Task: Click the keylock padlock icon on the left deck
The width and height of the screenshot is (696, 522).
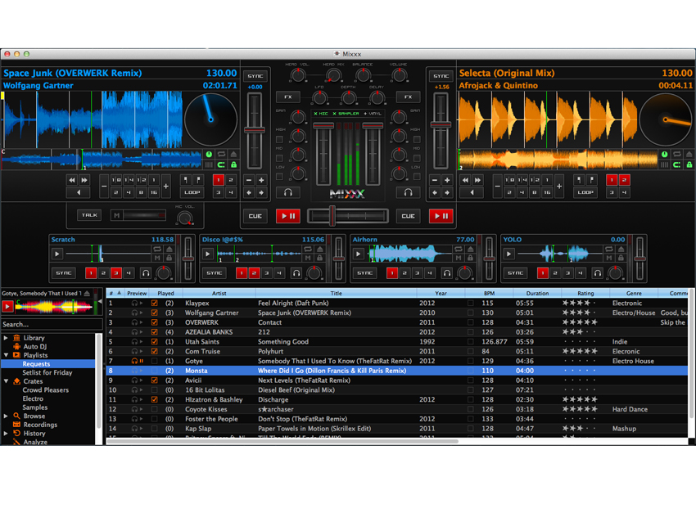Action: click(233, 165)
